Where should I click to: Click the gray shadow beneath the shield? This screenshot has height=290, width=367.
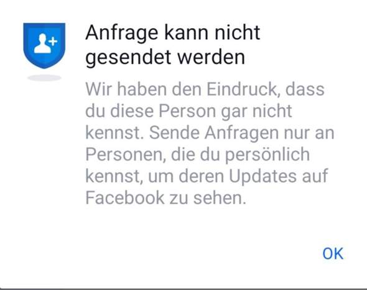pyautogui.click(x=44, y=78)
